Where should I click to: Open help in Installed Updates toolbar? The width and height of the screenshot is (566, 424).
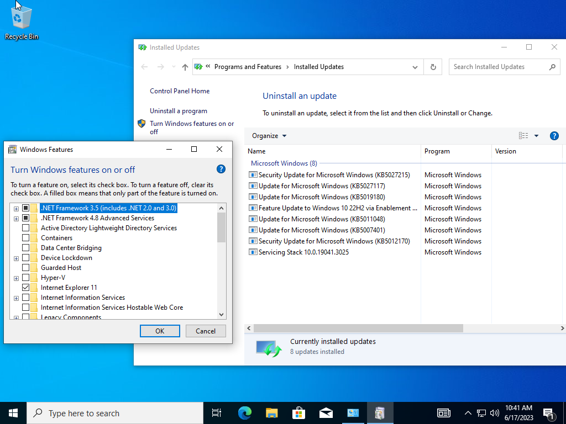coord(554,136)
